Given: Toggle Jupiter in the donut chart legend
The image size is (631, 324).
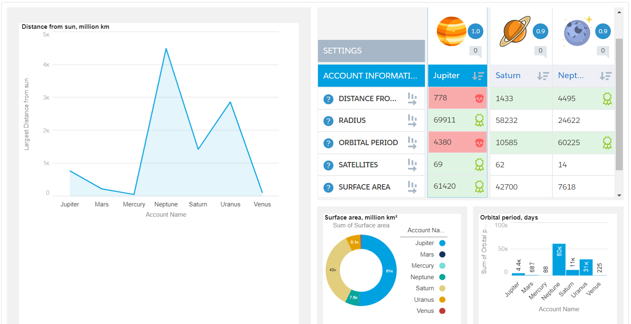Looking at the screenshot, I should [x=430, y=243].
